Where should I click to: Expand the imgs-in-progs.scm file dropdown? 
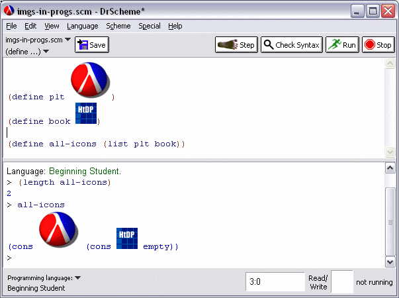coord(38,40)
